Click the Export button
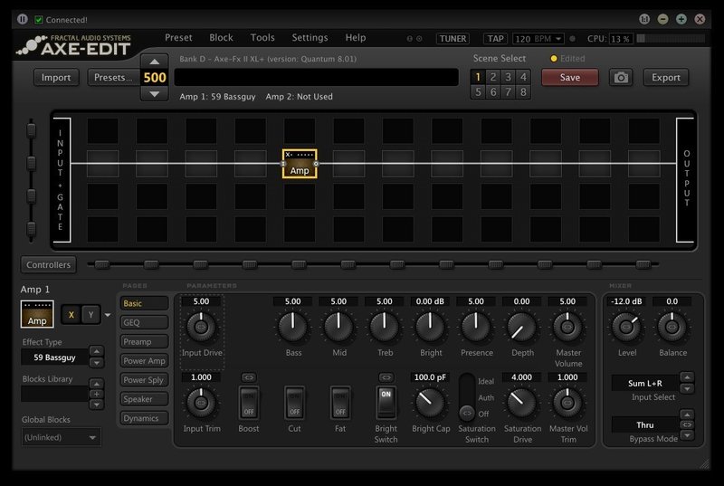Image resolution: width=724 pixels, height=486 pixels. click(666, 78)
